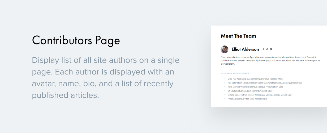Click Elliot Alderson's bio paragraph

pyautogui.click(x=270, y=60)
